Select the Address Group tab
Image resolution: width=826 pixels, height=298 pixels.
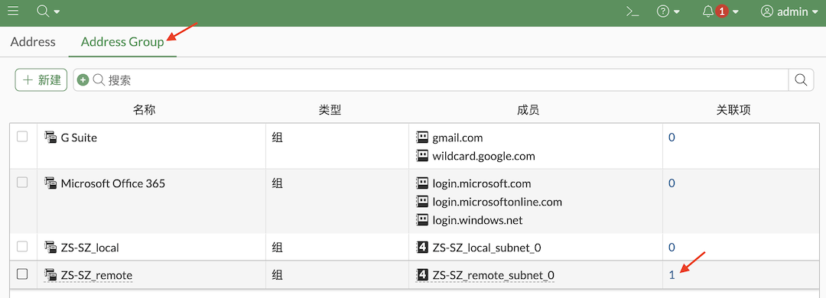122,42
